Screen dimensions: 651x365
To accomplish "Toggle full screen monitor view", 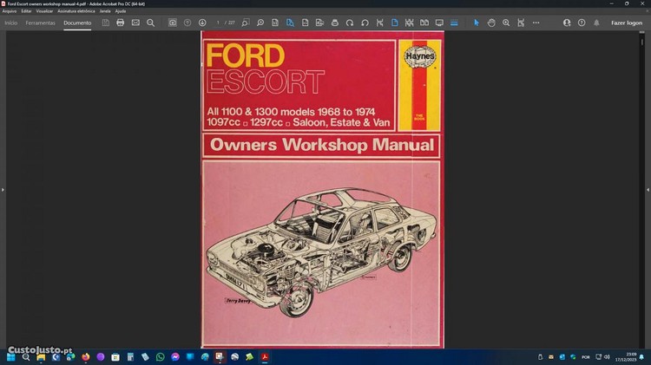I will (x=439, y=23).
